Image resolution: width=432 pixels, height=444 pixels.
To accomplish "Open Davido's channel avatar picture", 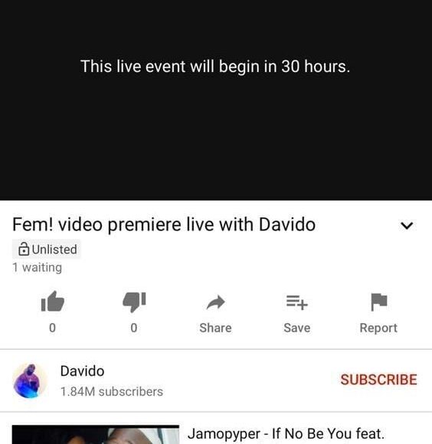I will pyautogui.click(x=30, y=381).
